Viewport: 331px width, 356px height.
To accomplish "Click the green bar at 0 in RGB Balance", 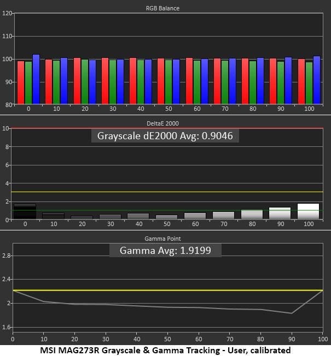I will click(28, 83).
